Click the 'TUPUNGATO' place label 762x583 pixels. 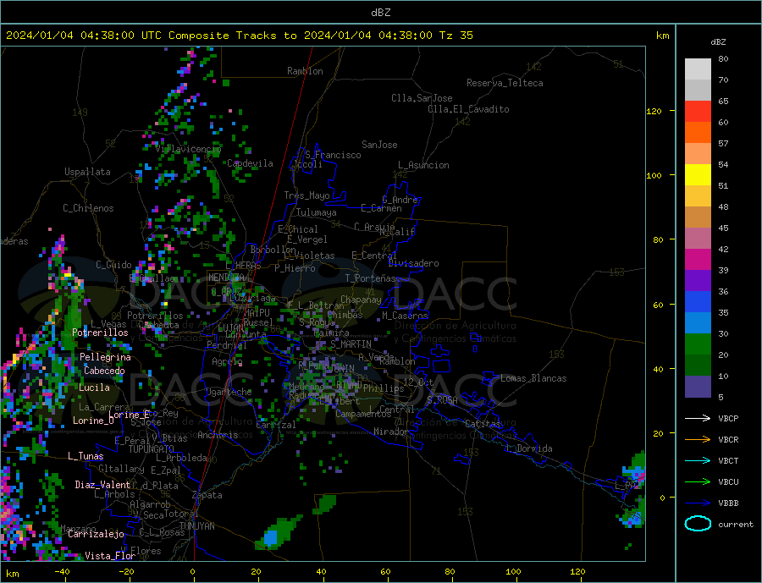pos(152,449)
